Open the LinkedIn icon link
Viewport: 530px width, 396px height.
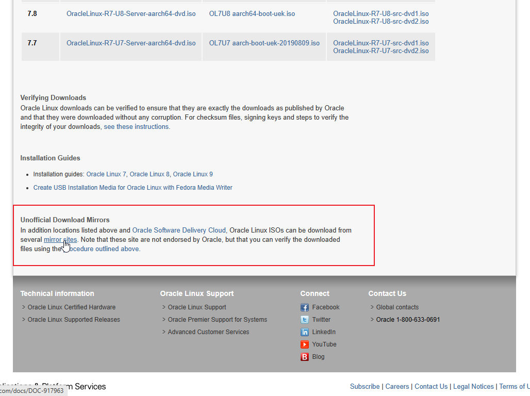[305, 332]
